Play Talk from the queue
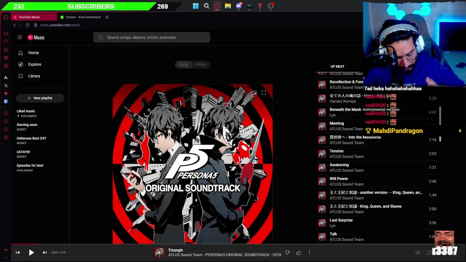 click(x=378, y=237)
